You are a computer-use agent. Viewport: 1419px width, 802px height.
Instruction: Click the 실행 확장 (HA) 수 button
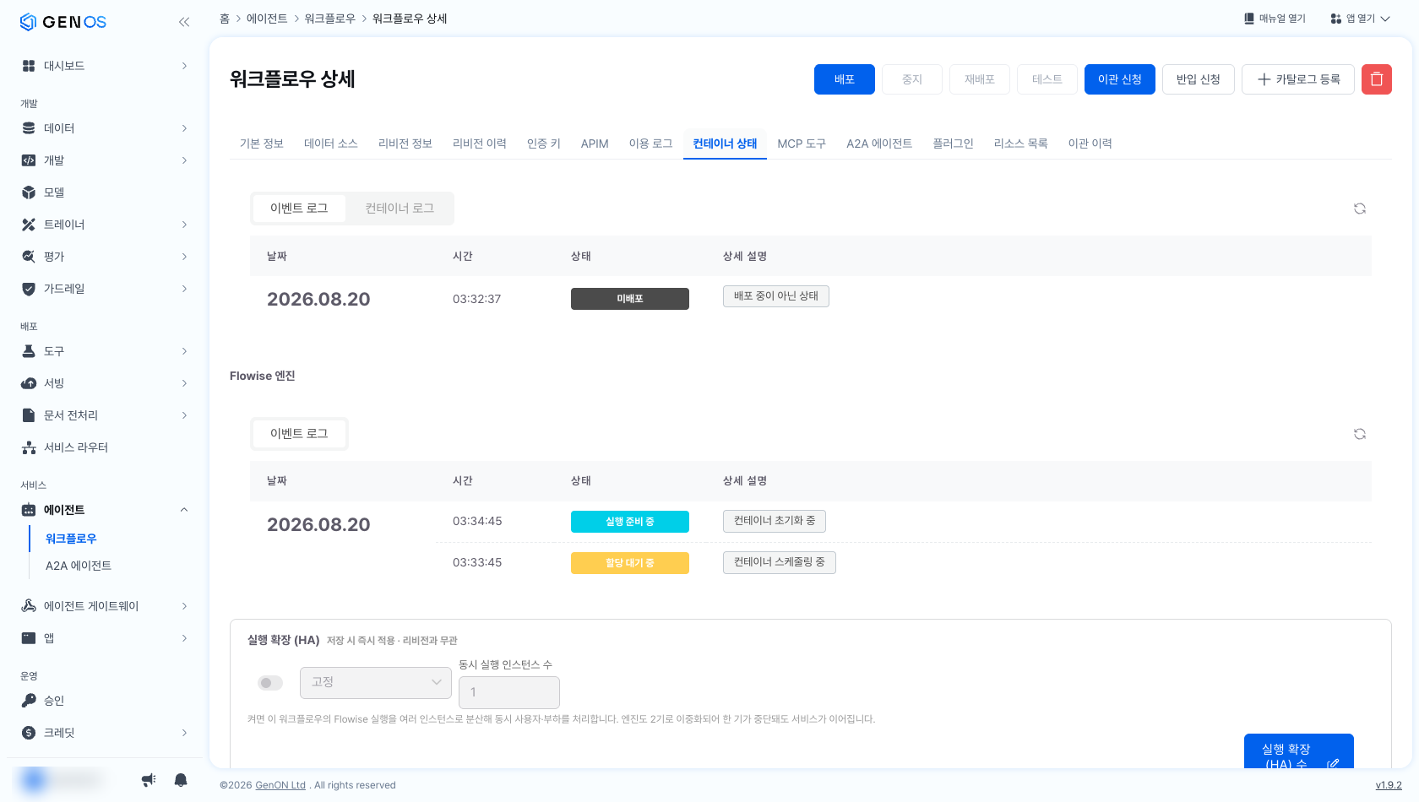point(1299,751)
